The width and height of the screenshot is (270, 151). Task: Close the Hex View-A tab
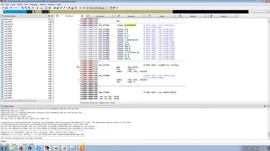coord(113,16)
